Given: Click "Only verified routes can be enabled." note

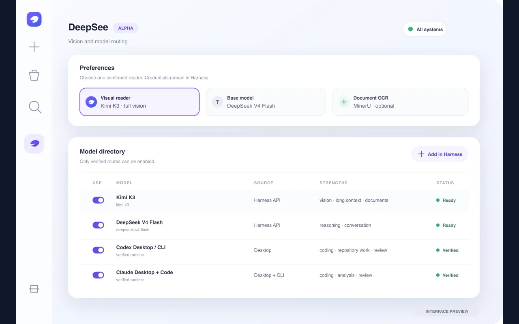Looking at the screenshot, I should click(x=118, y=161).
